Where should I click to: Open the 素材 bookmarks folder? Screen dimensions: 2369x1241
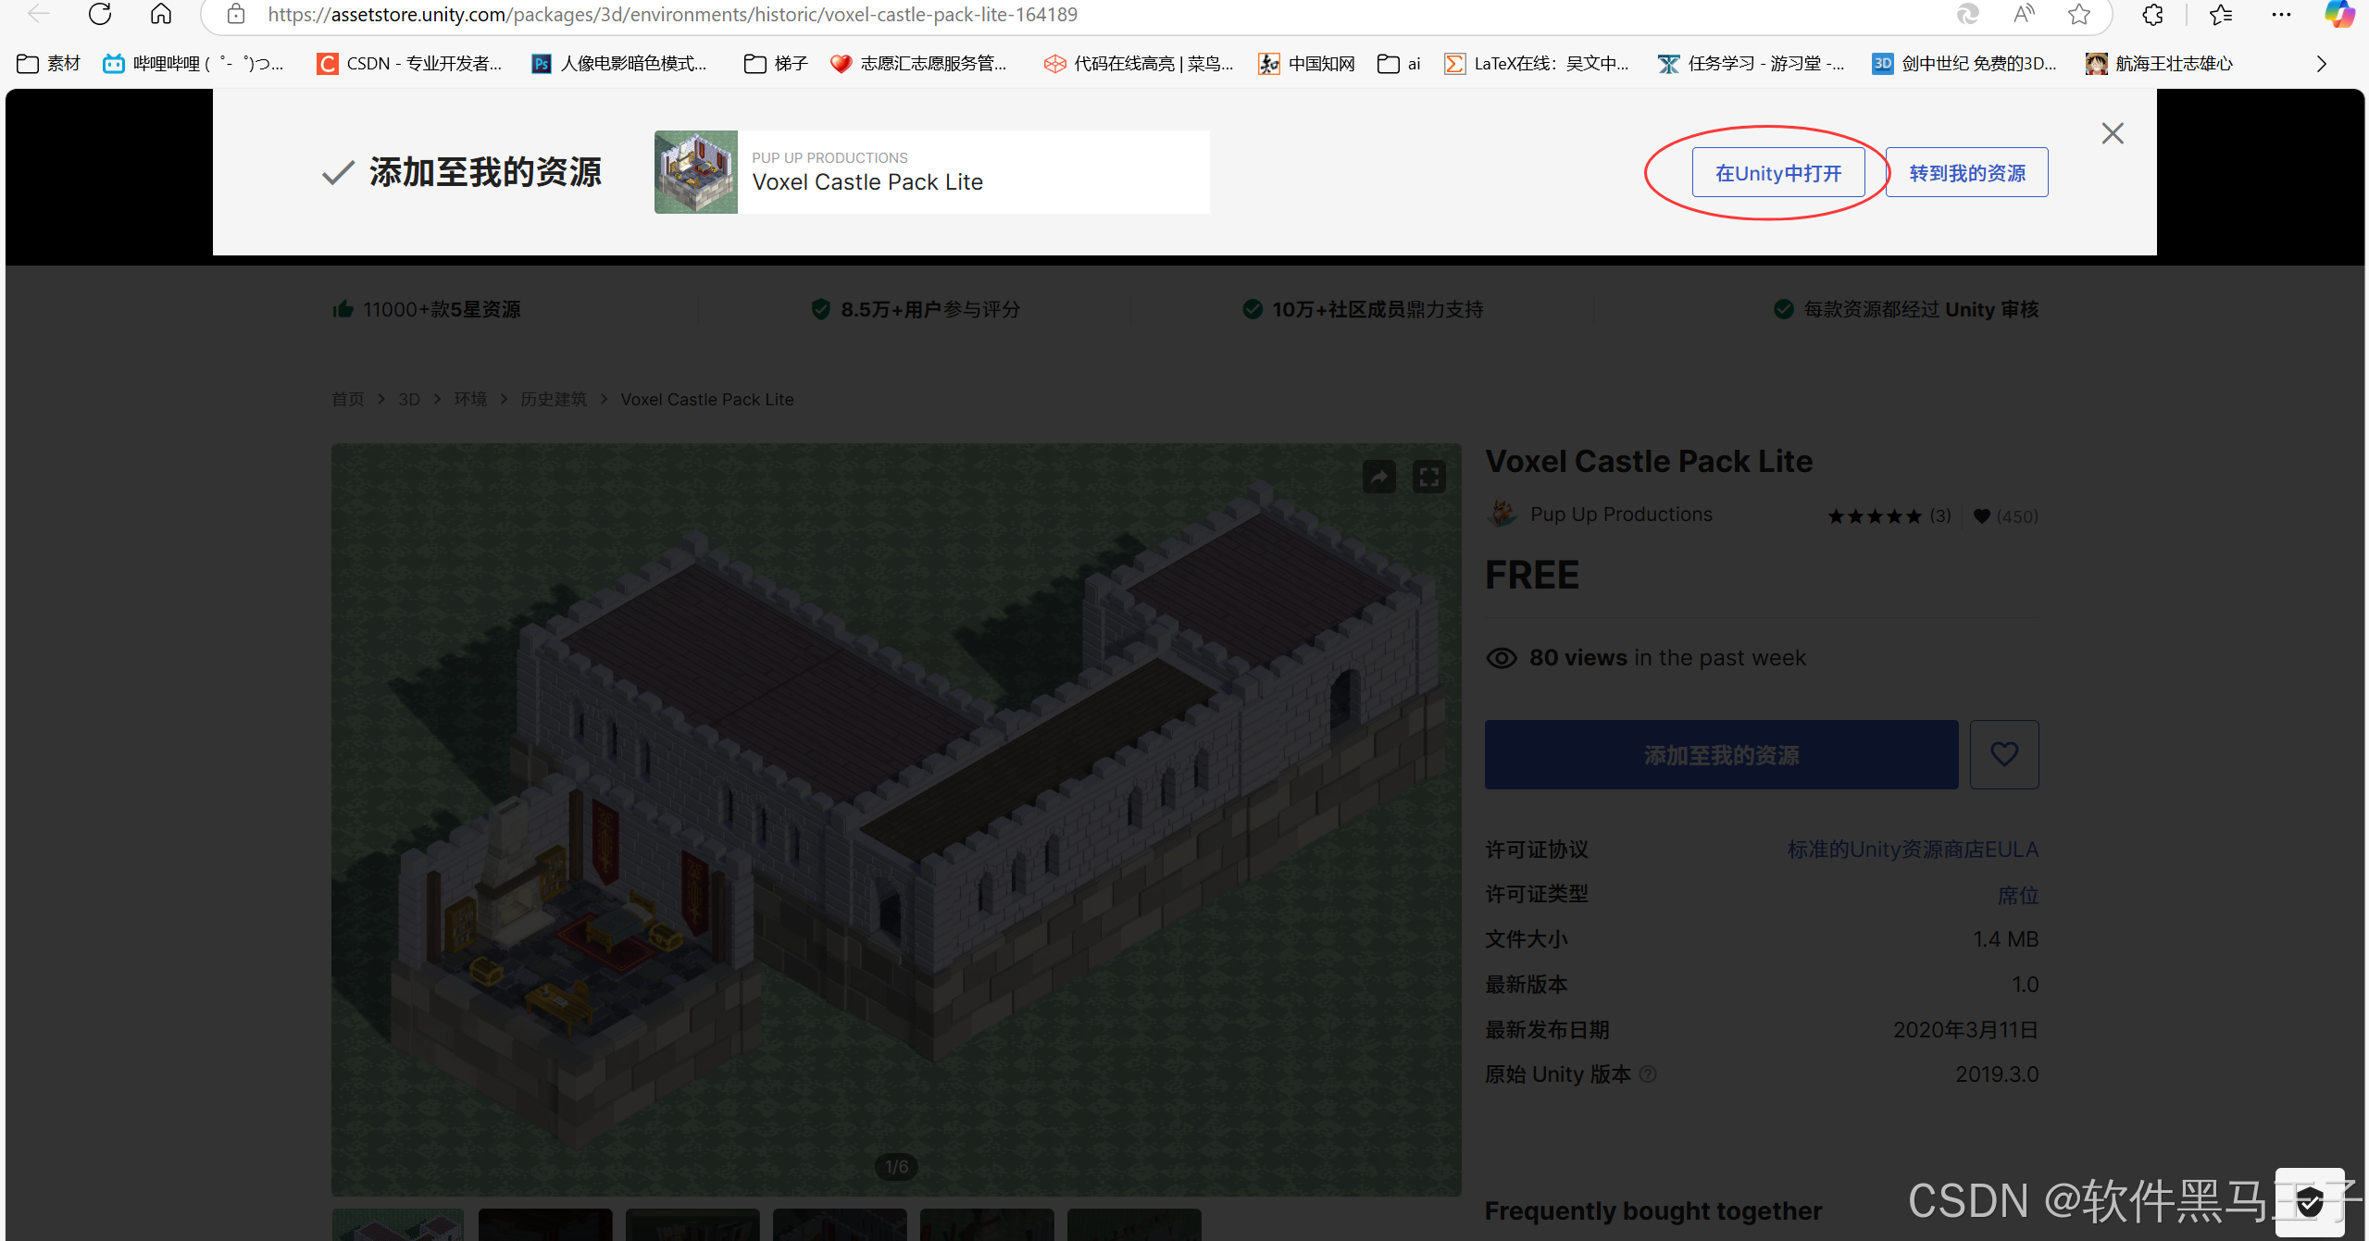pos(49,64)
